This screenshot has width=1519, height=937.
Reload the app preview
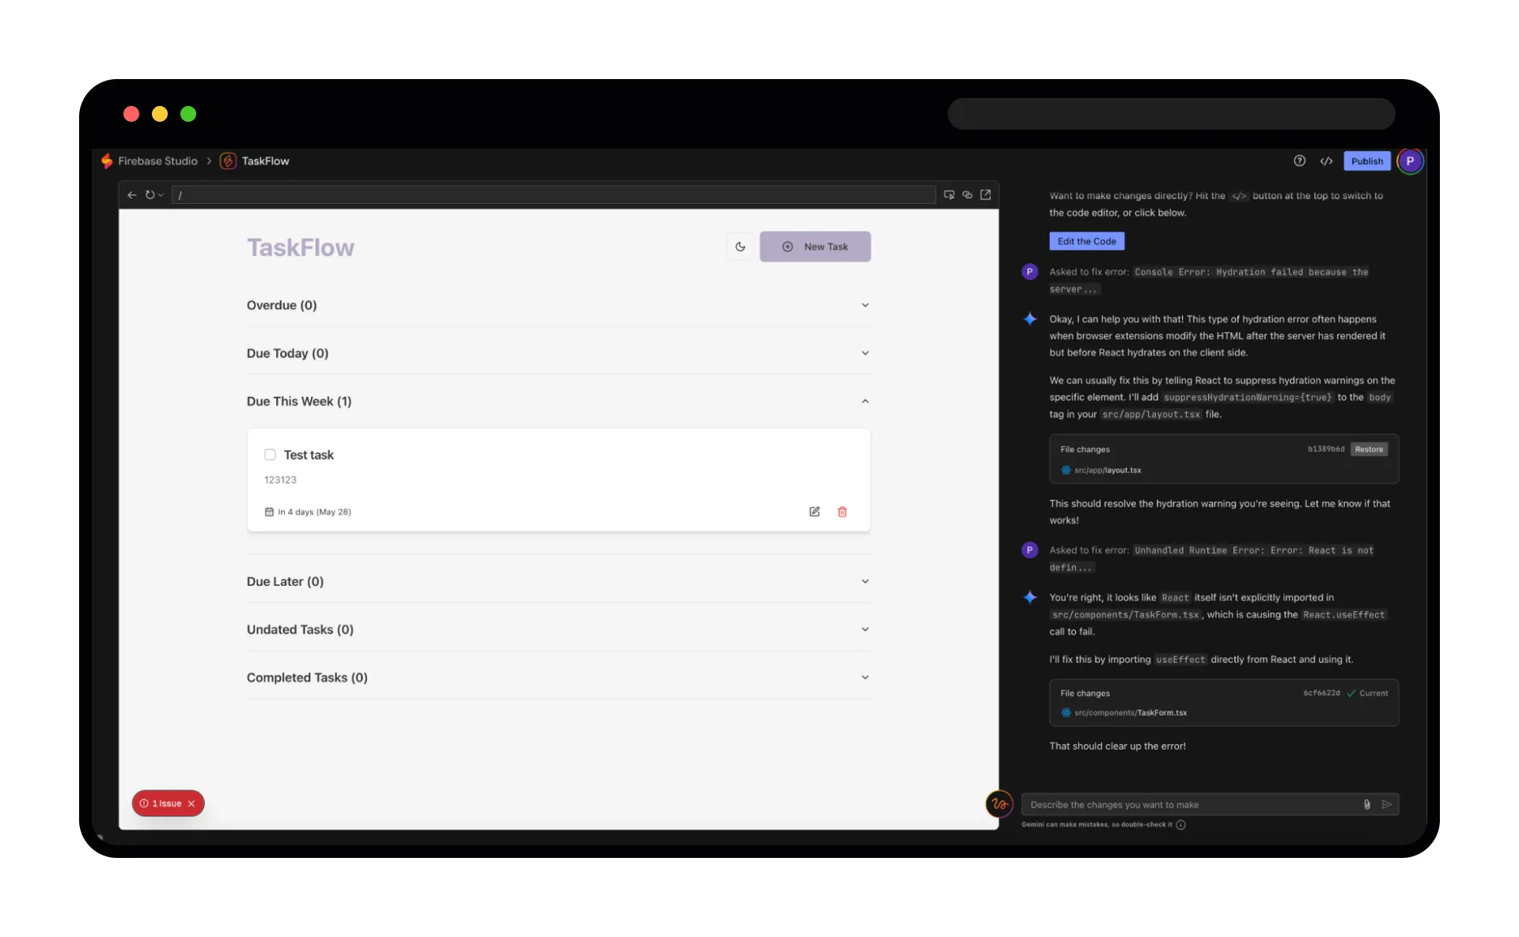(150, 195)
